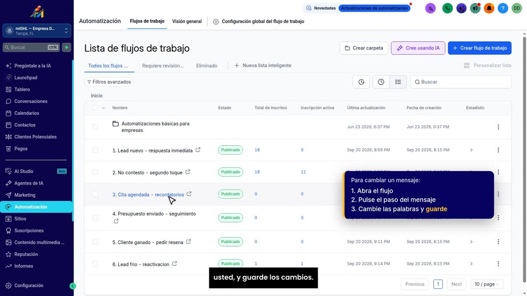Open the megaphone announcements icon
Viewport: 527px width, 296px height.
click(475, 9)
